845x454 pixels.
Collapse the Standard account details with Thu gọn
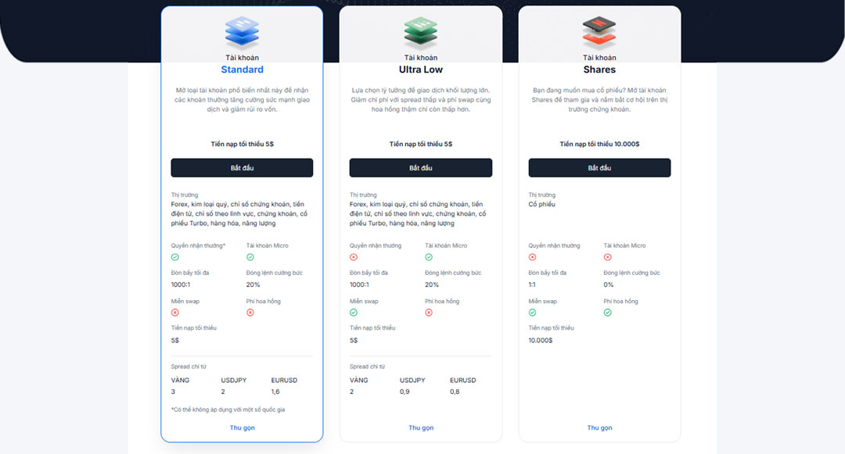242,427
